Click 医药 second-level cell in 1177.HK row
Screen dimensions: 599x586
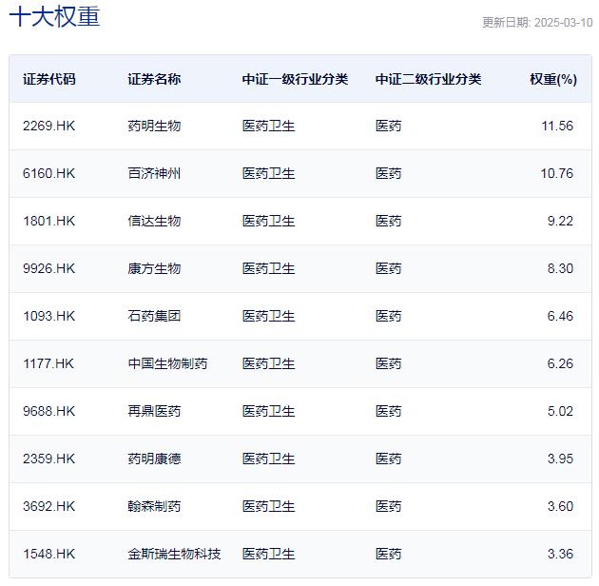click(389, 363)
